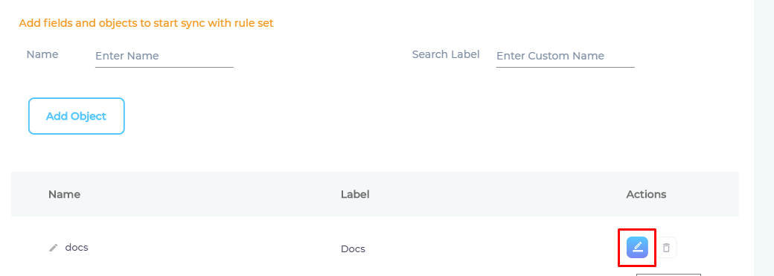This screenshot has height=276, width=774.
Task: Select the Docs label cell
Action: point(353,248)
